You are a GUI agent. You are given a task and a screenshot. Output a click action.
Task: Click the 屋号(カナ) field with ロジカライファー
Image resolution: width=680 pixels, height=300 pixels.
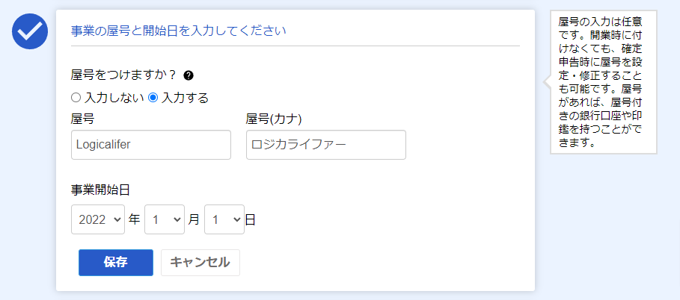325,145
